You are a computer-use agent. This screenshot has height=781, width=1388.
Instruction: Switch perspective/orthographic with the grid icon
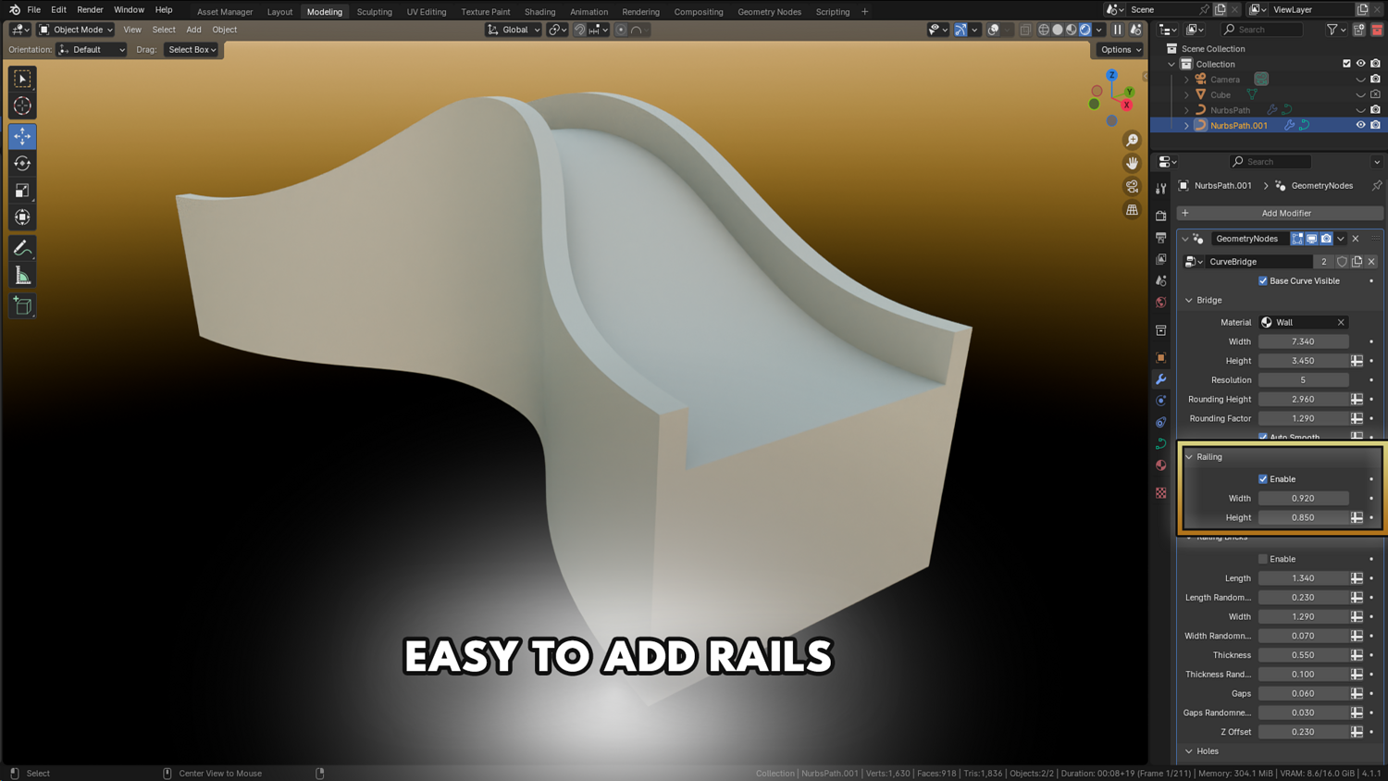coord(1132,210)
